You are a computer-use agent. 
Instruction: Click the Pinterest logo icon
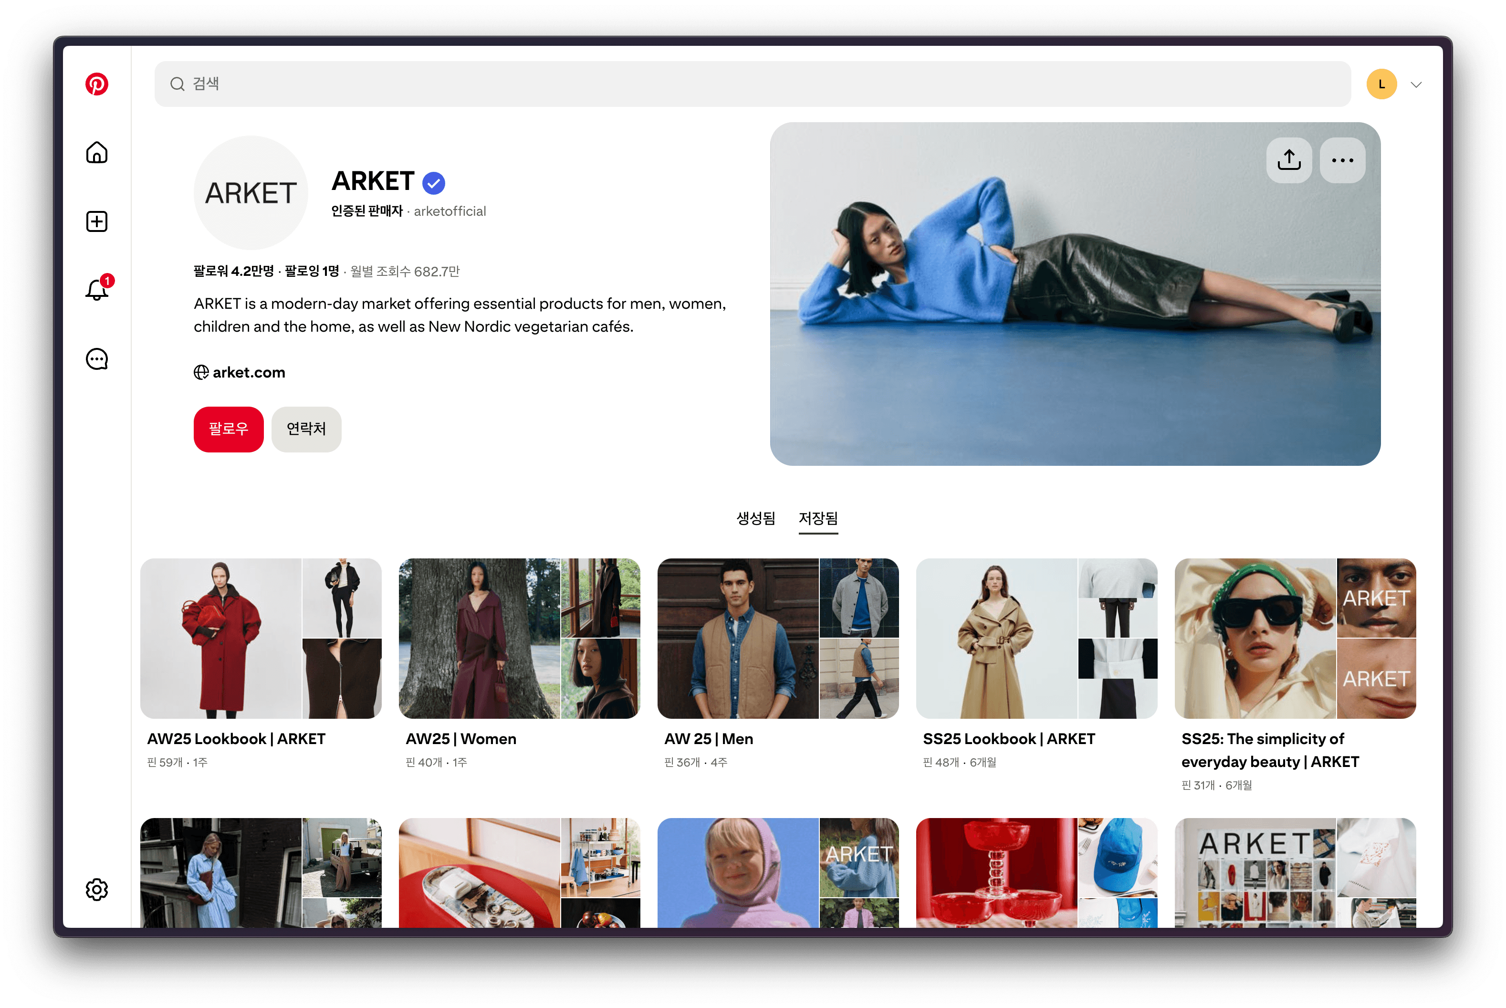[x=96, y=84]
